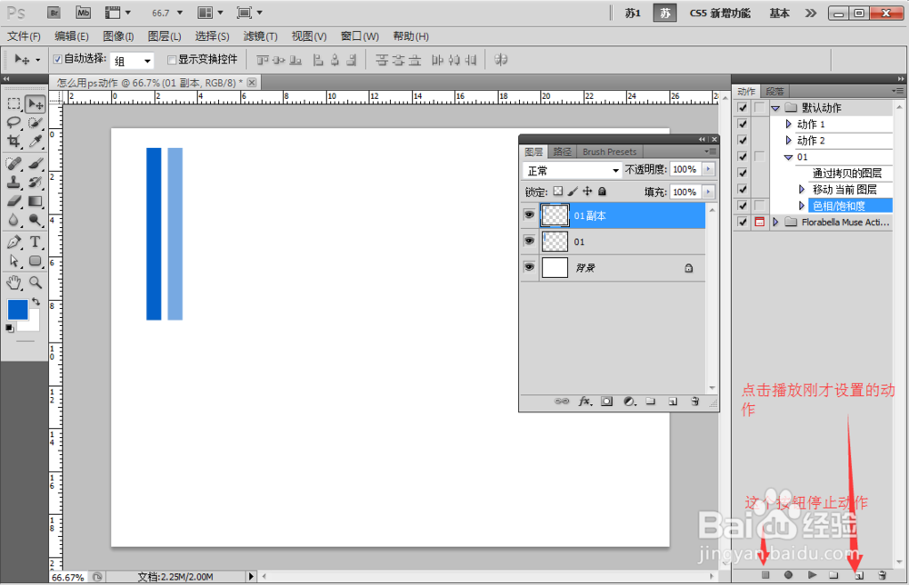
Task: Click the blue foreground color swatch
Action: [x=17, y=309]
